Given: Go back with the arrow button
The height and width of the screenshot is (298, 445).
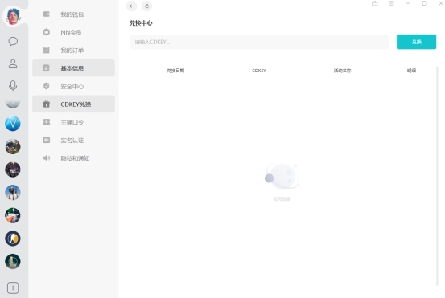Looking at the screenshot, I should (131, 6).
